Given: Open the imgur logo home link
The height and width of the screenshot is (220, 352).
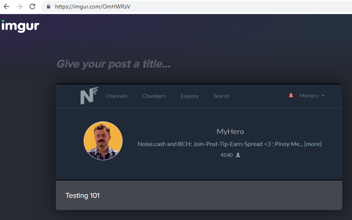Looking at the screenshot, I should [x=20, y=26].
